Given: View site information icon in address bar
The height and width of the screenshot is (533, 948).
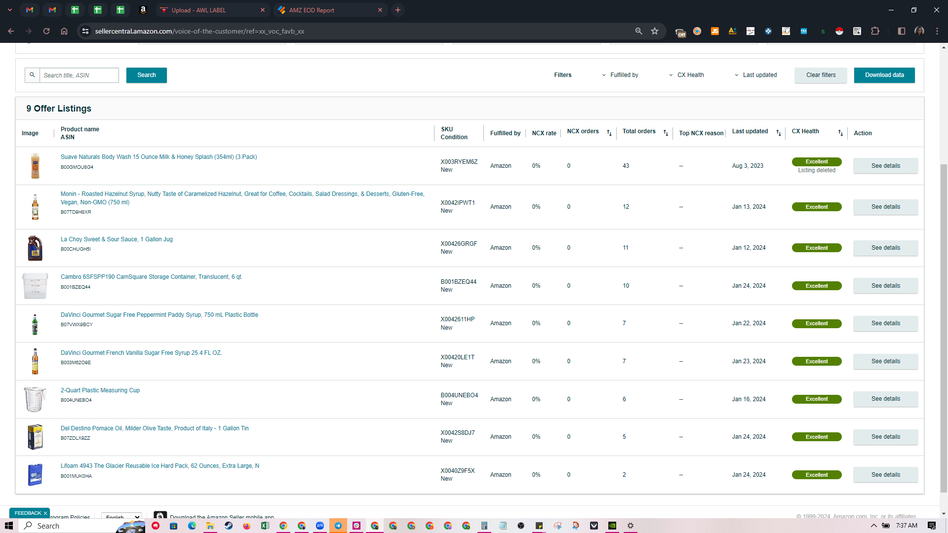Looking at the screenshot, I should coord(85,31).
